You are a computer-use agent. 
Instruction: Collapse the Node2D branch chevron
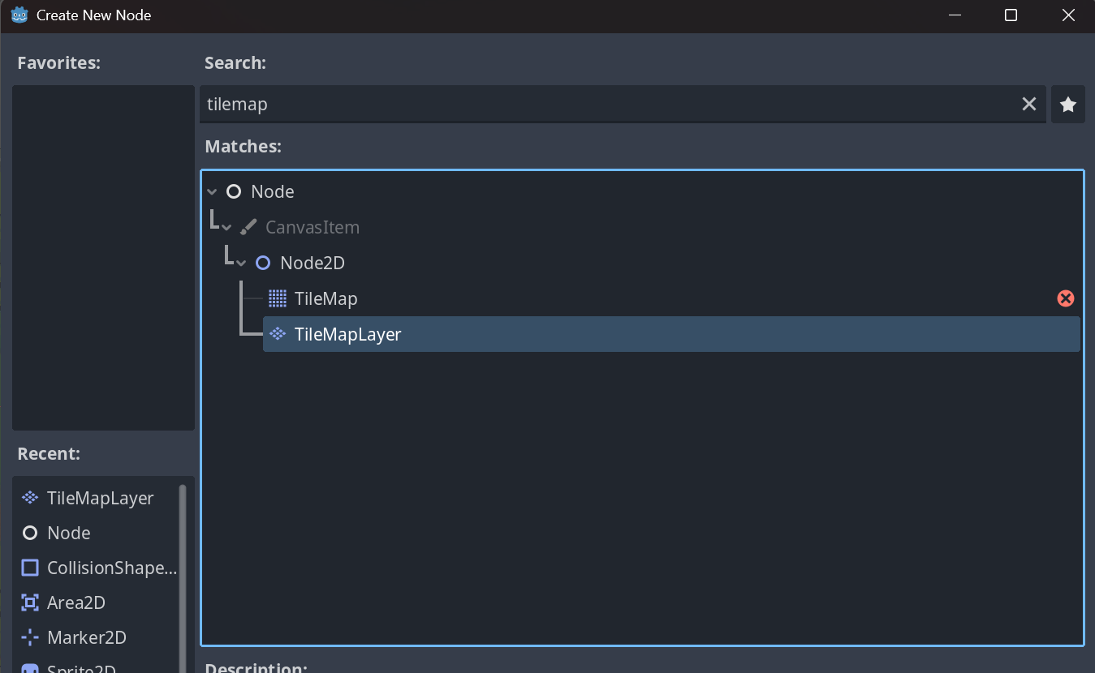pyautogui.click(x=241, y=264)
